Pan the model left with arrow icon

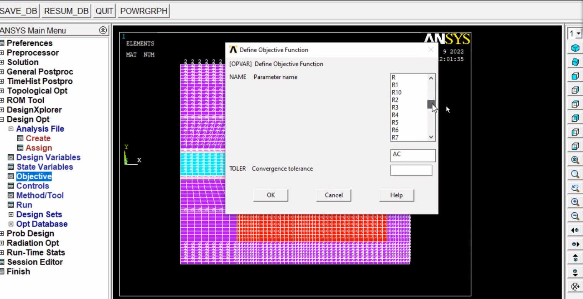[x=575, y=230]
